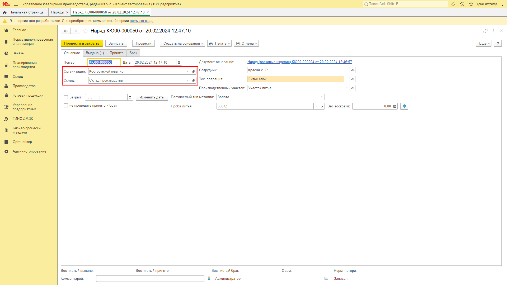
Task: Open notifications bell icon
Action: click(x=453, y=4)
